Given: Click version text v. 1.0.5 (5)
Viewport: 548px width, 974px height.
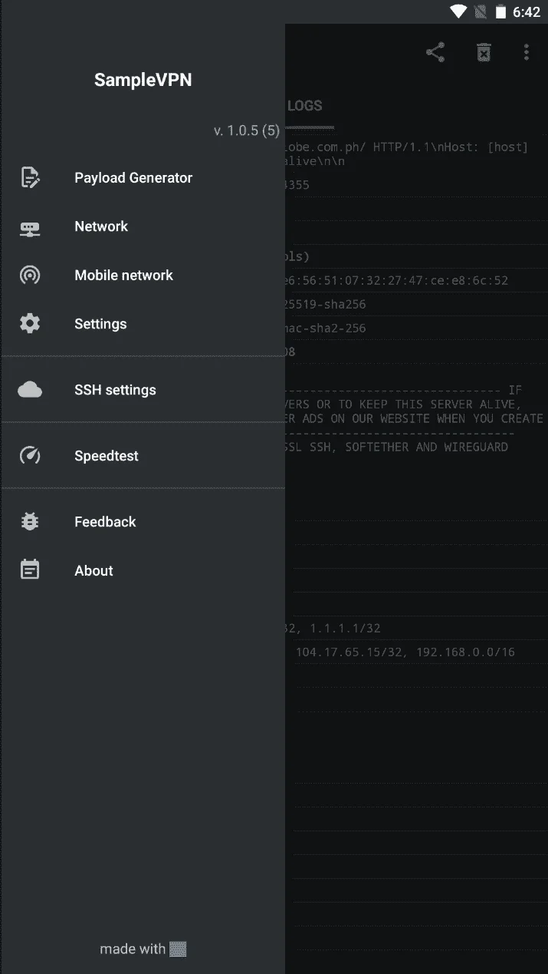Looking at the screenshot, I should (247, 130).
